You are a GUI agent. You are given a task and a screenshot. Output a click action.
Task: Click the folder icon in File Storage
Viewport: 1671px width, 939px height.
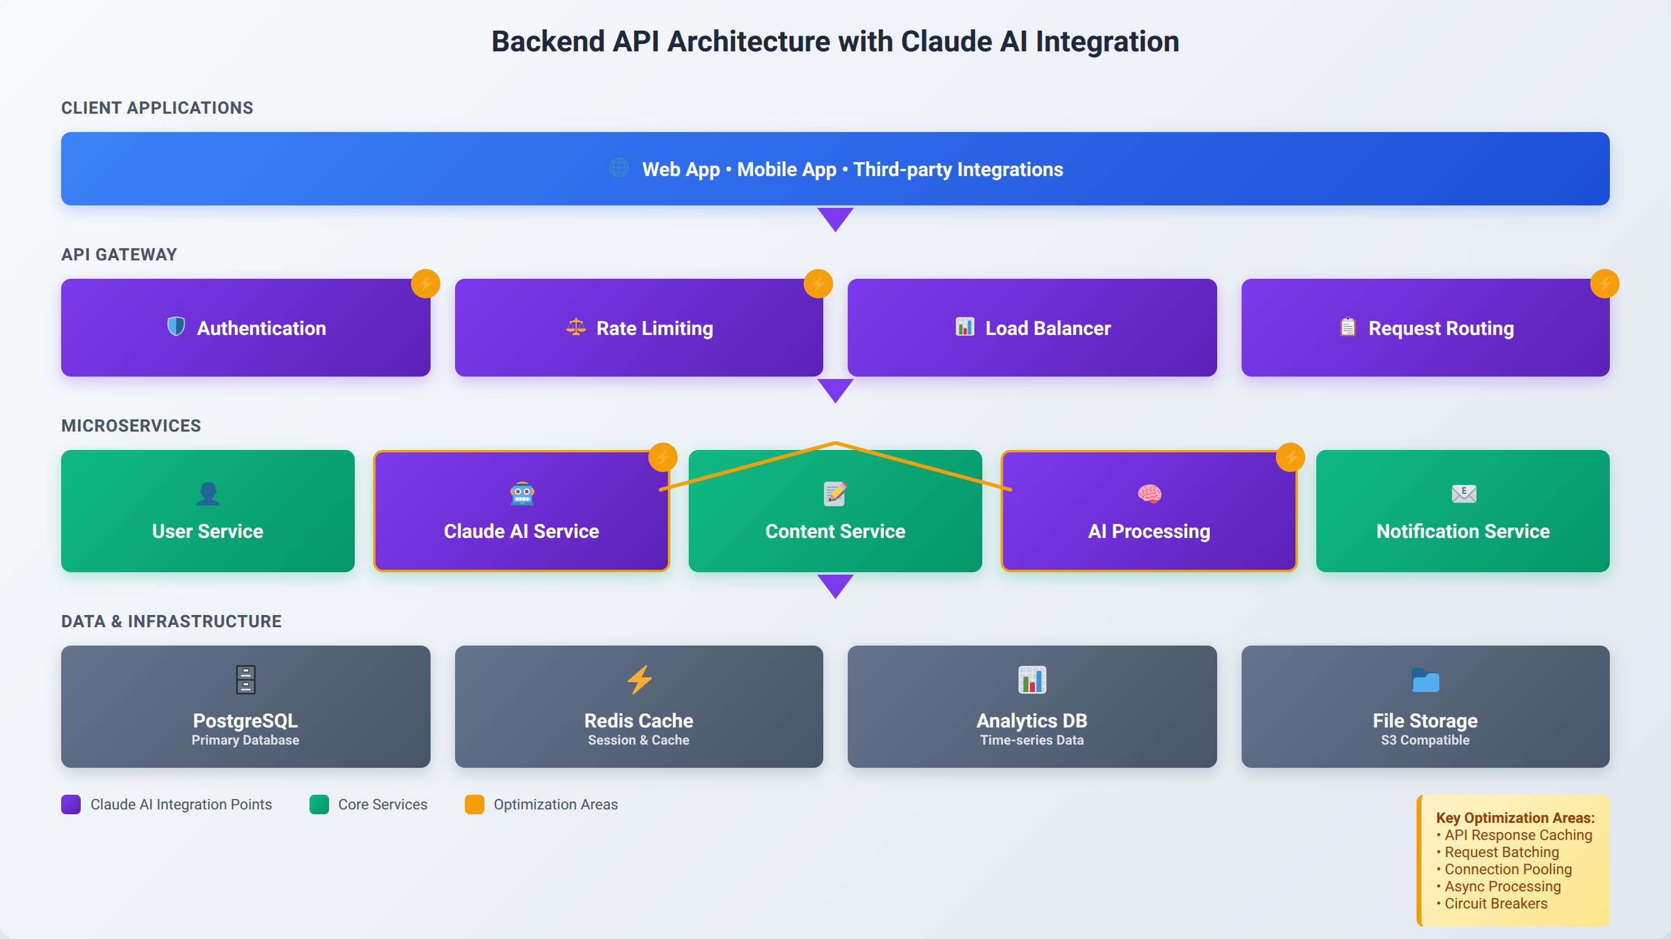[1425, 680]
